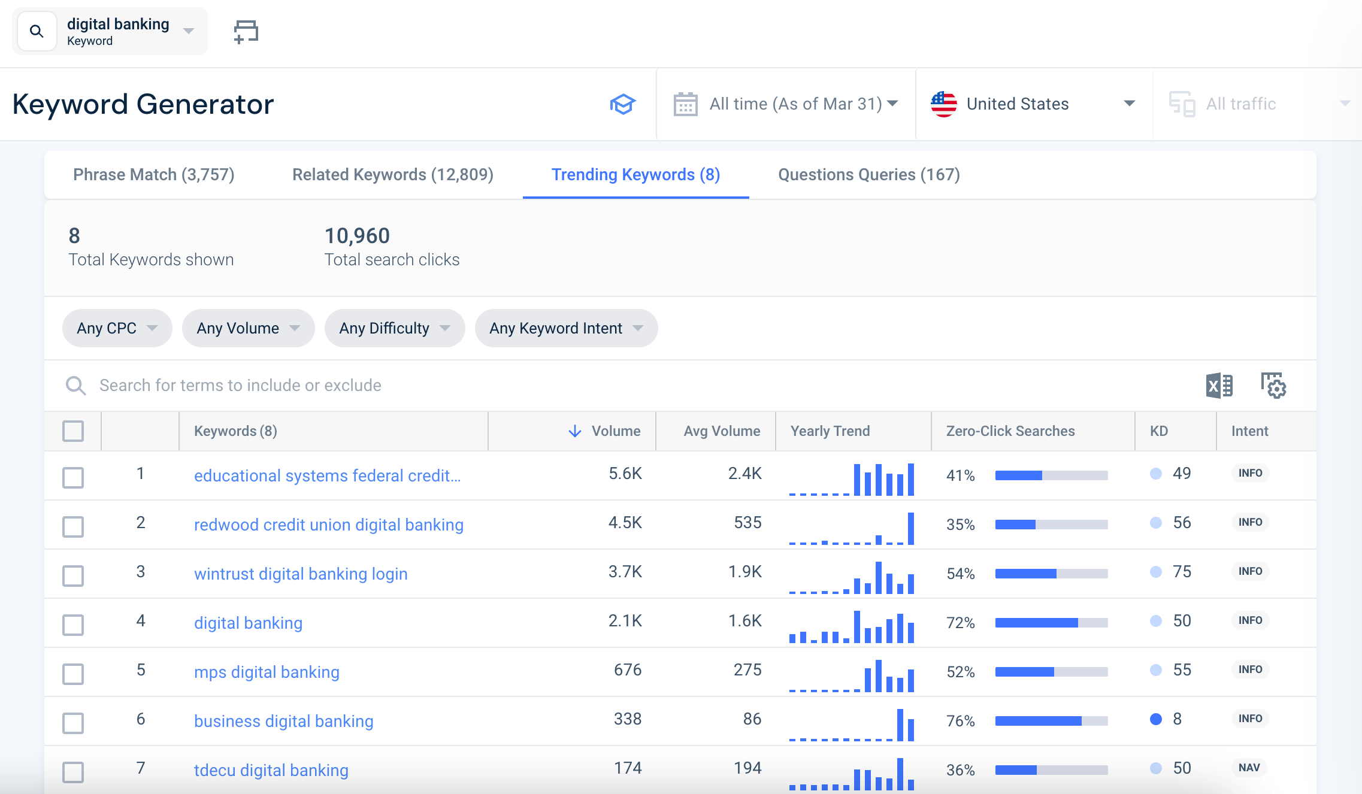This screenshot has width=1362, height=794.
Task: Click the business digital banking keyword link
Action: click(x=283, y=720)
